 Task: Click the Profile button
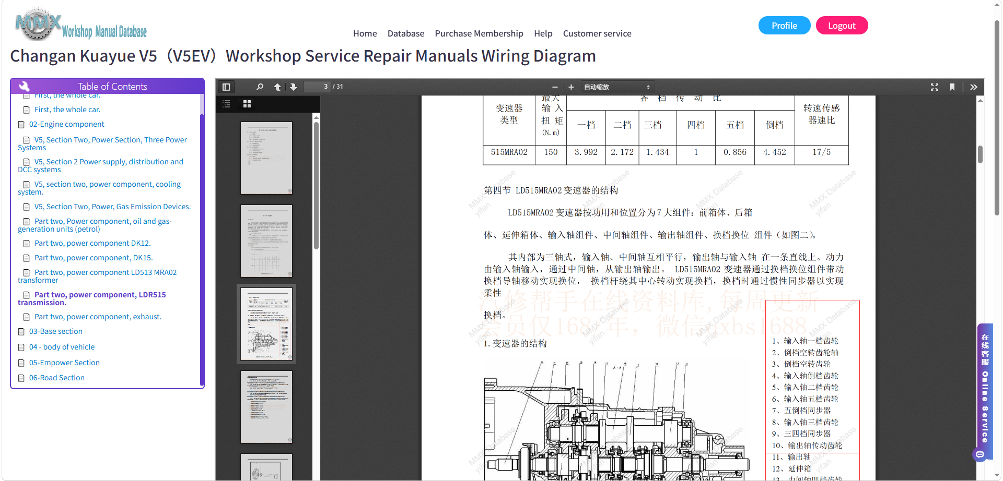784,26
